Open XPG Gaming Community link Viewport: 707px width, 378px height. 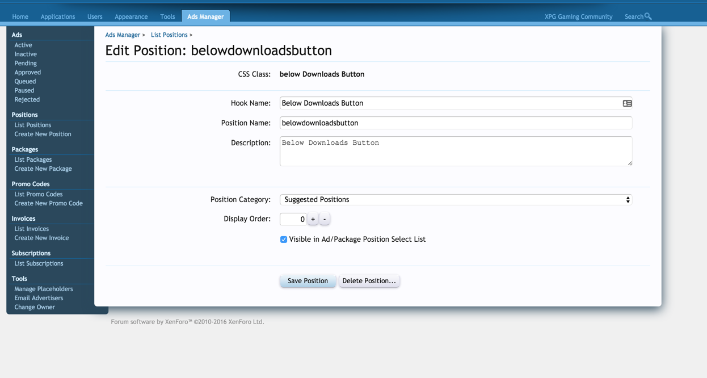pyautogui.click(x=578, y=16)
